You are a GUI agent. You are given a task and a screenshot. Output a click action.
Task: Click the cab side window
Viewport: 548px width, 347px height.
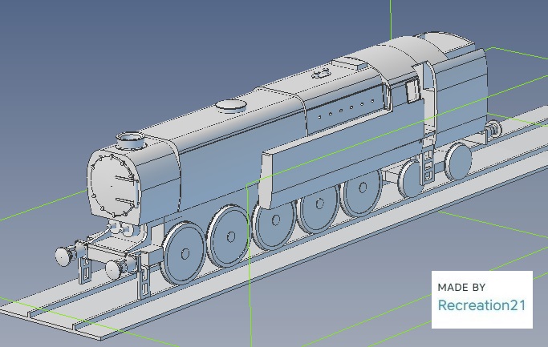click(414, 90)
